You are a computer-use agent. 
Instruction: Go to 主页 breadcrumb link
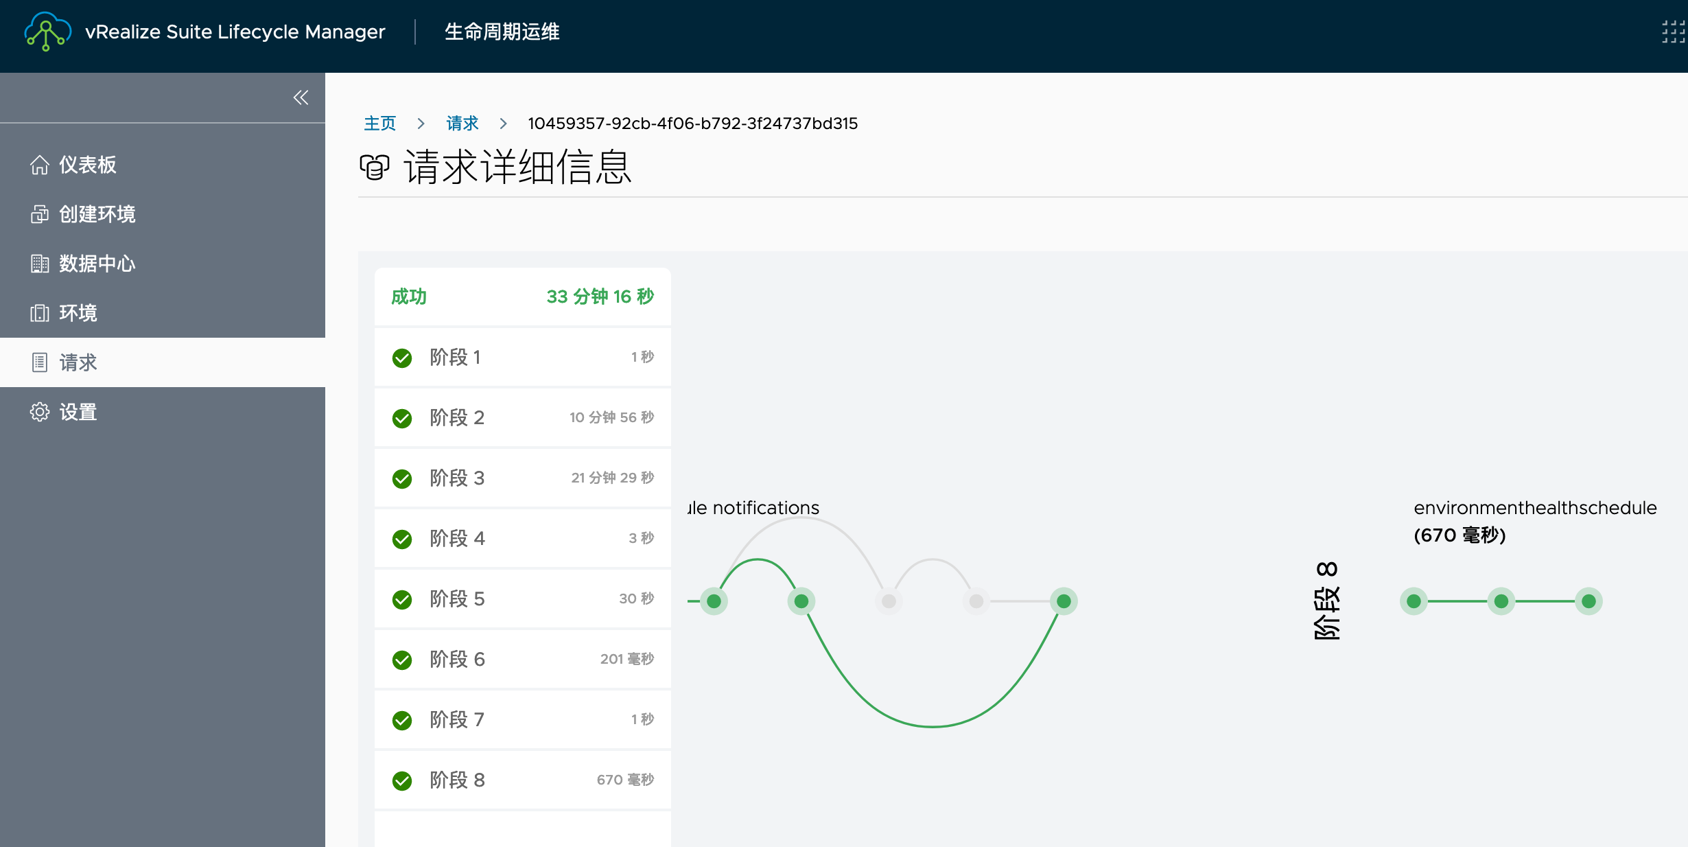(x=380, y=124)
